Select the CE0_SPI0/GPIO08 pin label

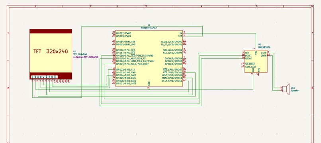(x=172, y=72)
